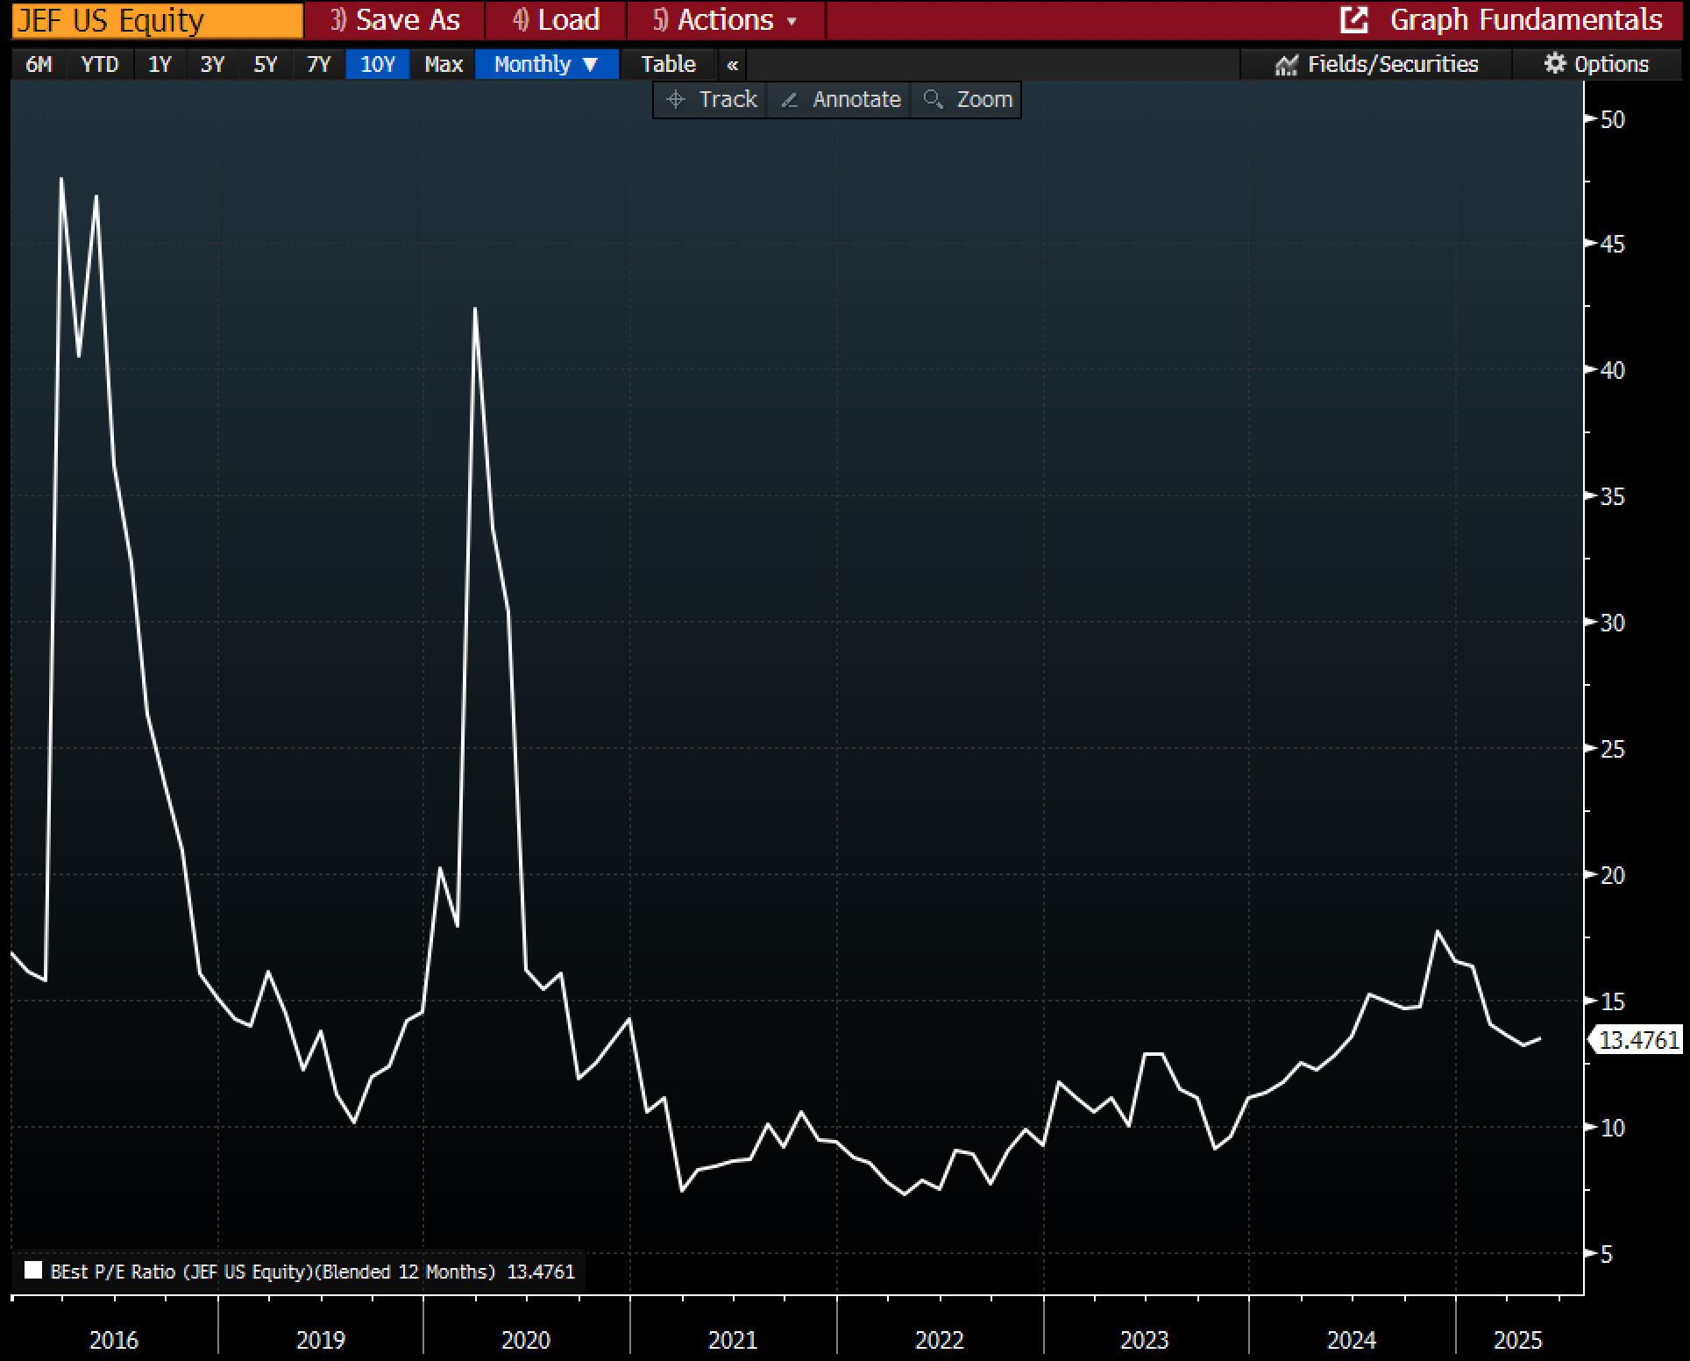Click the 25 y-axis value
This screenshot has height=1361, width=1690.
[1613, 749]
